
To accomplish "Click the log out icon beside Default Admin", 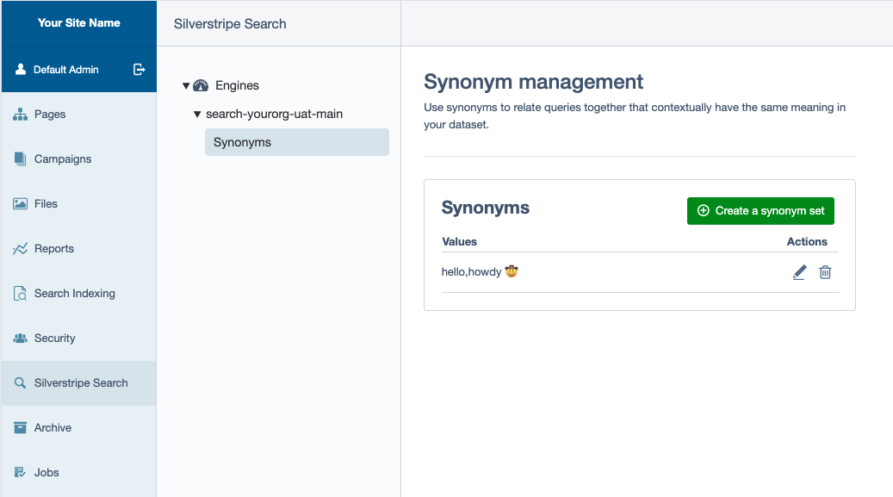I will (x=139, y=70).
